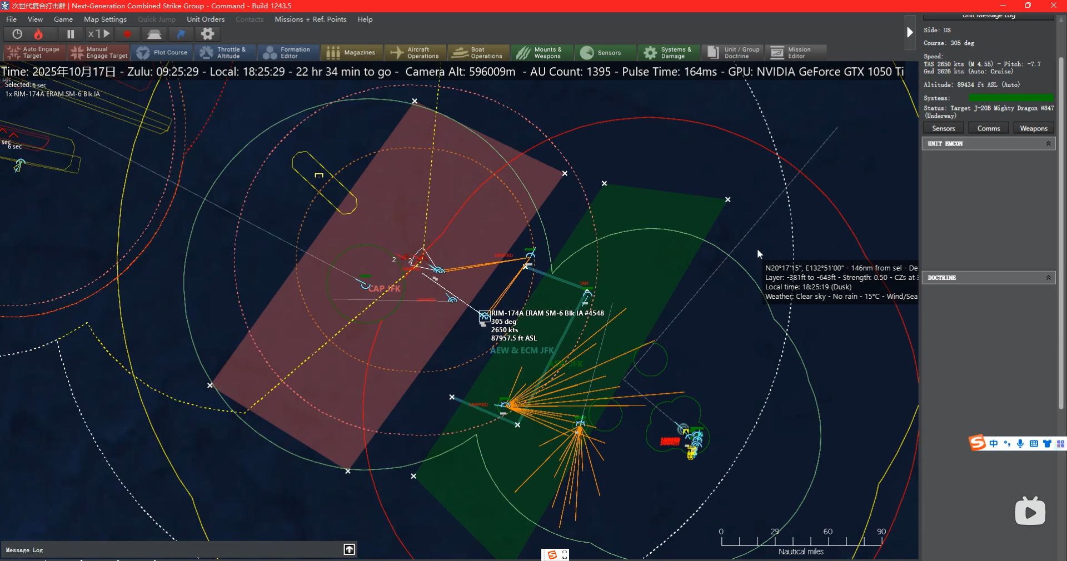Open the Sensors toolbar button
The height and width of the screenshot is (561, 1067).
605,53
